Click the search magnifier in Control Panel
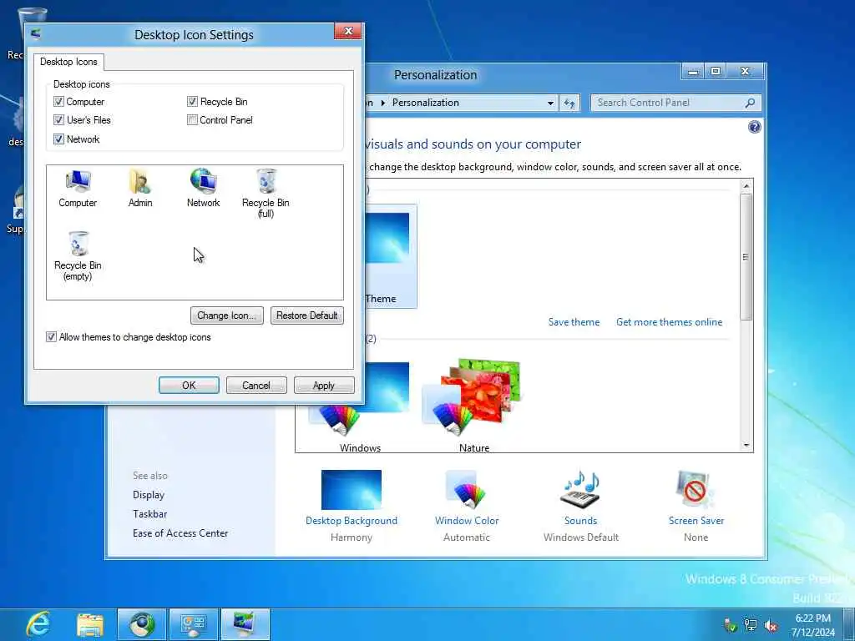 tap(751, 103)
